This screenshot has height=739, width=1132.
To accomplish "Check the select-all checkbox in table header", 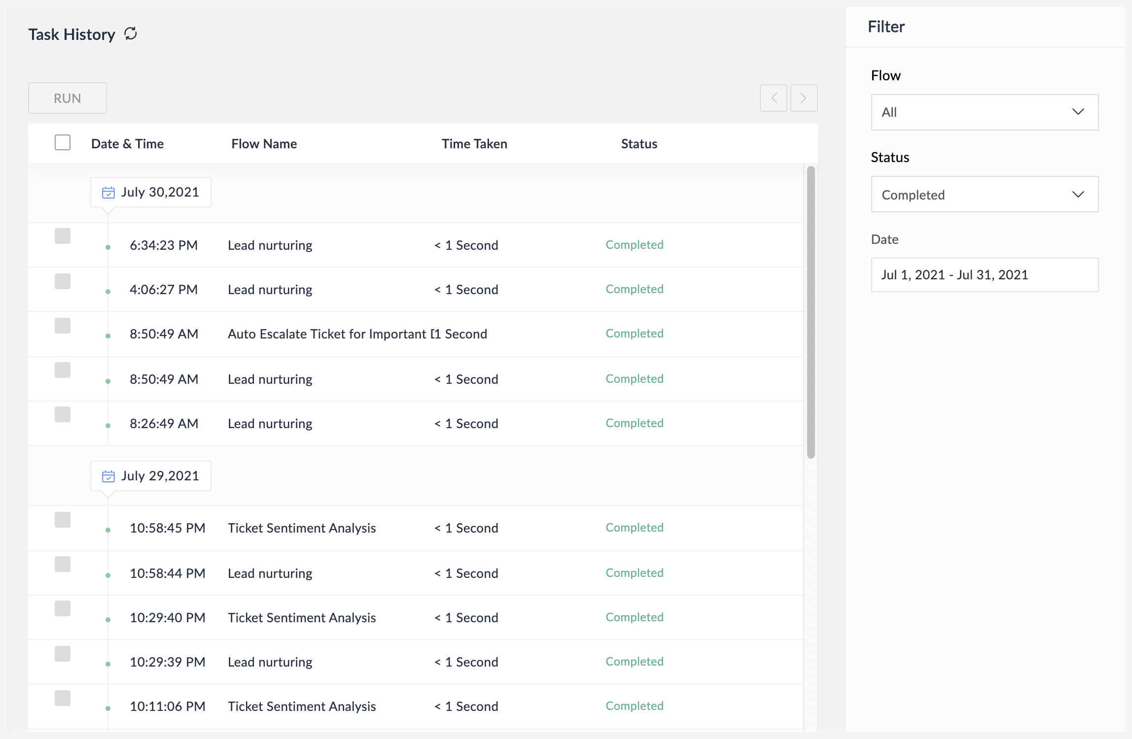I will coord(63,142).
